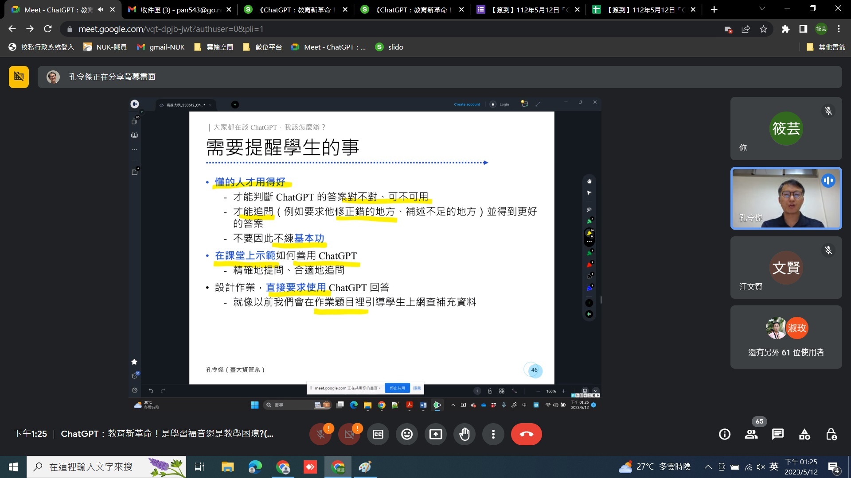The image size is (851, 478).
Task: Switch to third tab titled 《ChatGPT：教育新革命
Action: [x=412, y=10]
